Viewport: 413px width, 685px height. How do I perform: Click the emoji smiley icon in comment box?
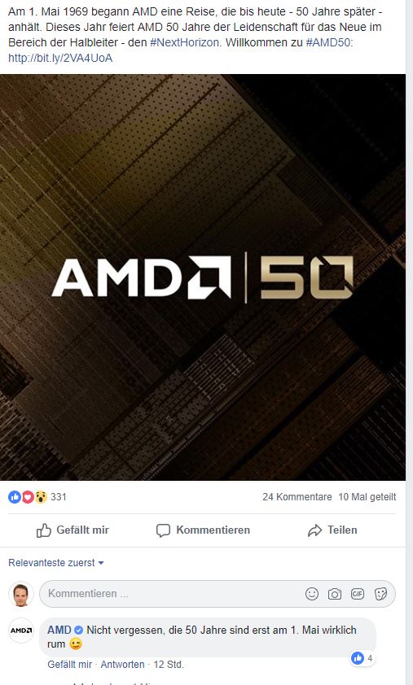point(312,594)
